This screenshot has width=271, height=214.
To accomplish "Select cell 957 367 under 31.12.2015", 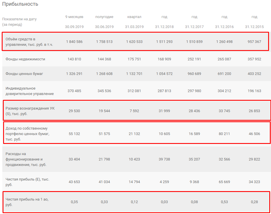I will tap(254, 42).
